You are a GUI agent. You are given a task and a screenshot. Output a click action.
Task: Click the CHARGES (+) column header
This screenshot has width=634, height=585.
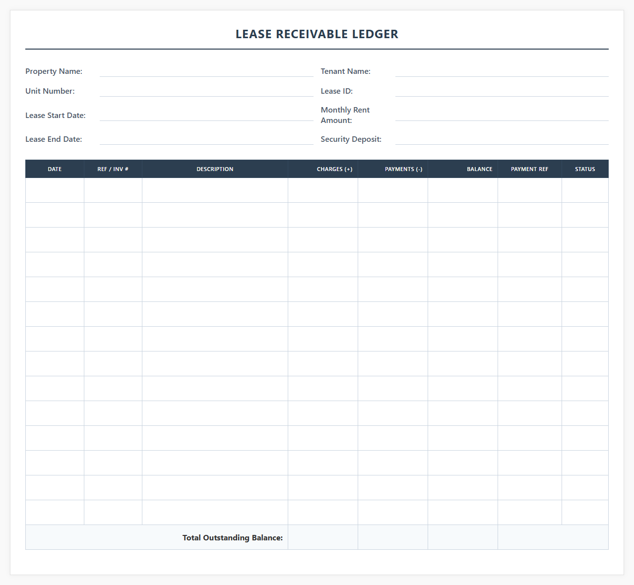[323, 169]
